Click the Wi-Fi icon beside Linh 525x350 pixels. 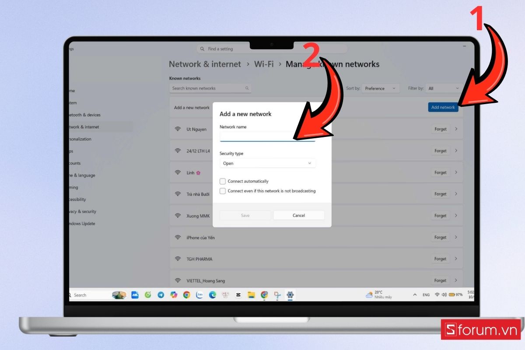click(x=178, y=172)
